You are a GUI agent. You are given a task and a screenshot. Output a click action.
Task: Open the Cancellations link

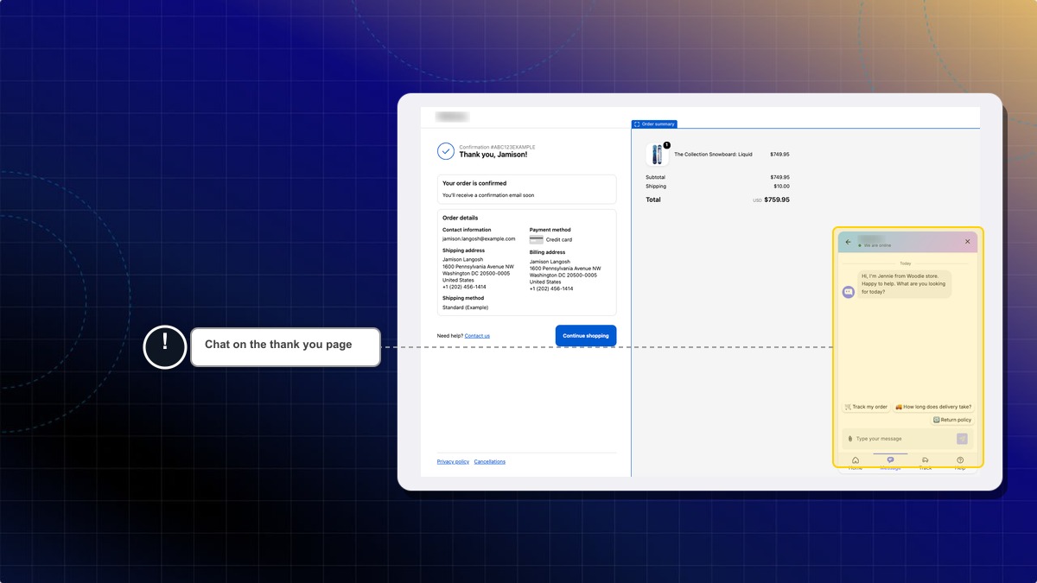pyautogui.click(x=490, y=462)
